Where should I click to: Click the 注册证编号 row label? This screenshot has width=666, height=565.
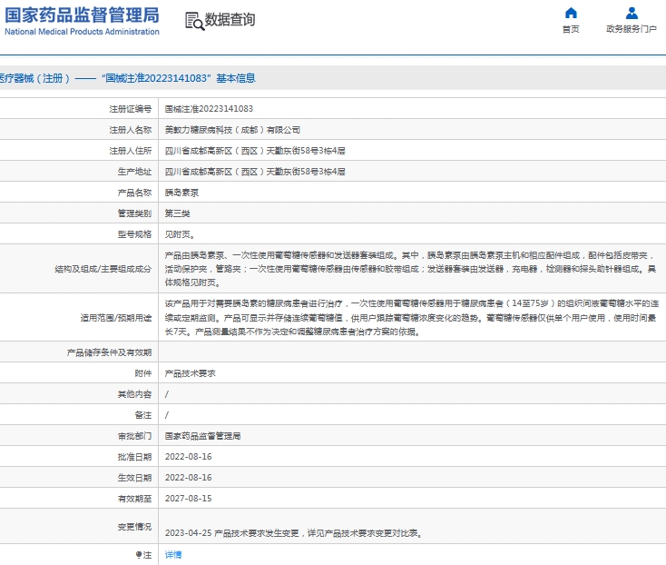coord(131,109)
